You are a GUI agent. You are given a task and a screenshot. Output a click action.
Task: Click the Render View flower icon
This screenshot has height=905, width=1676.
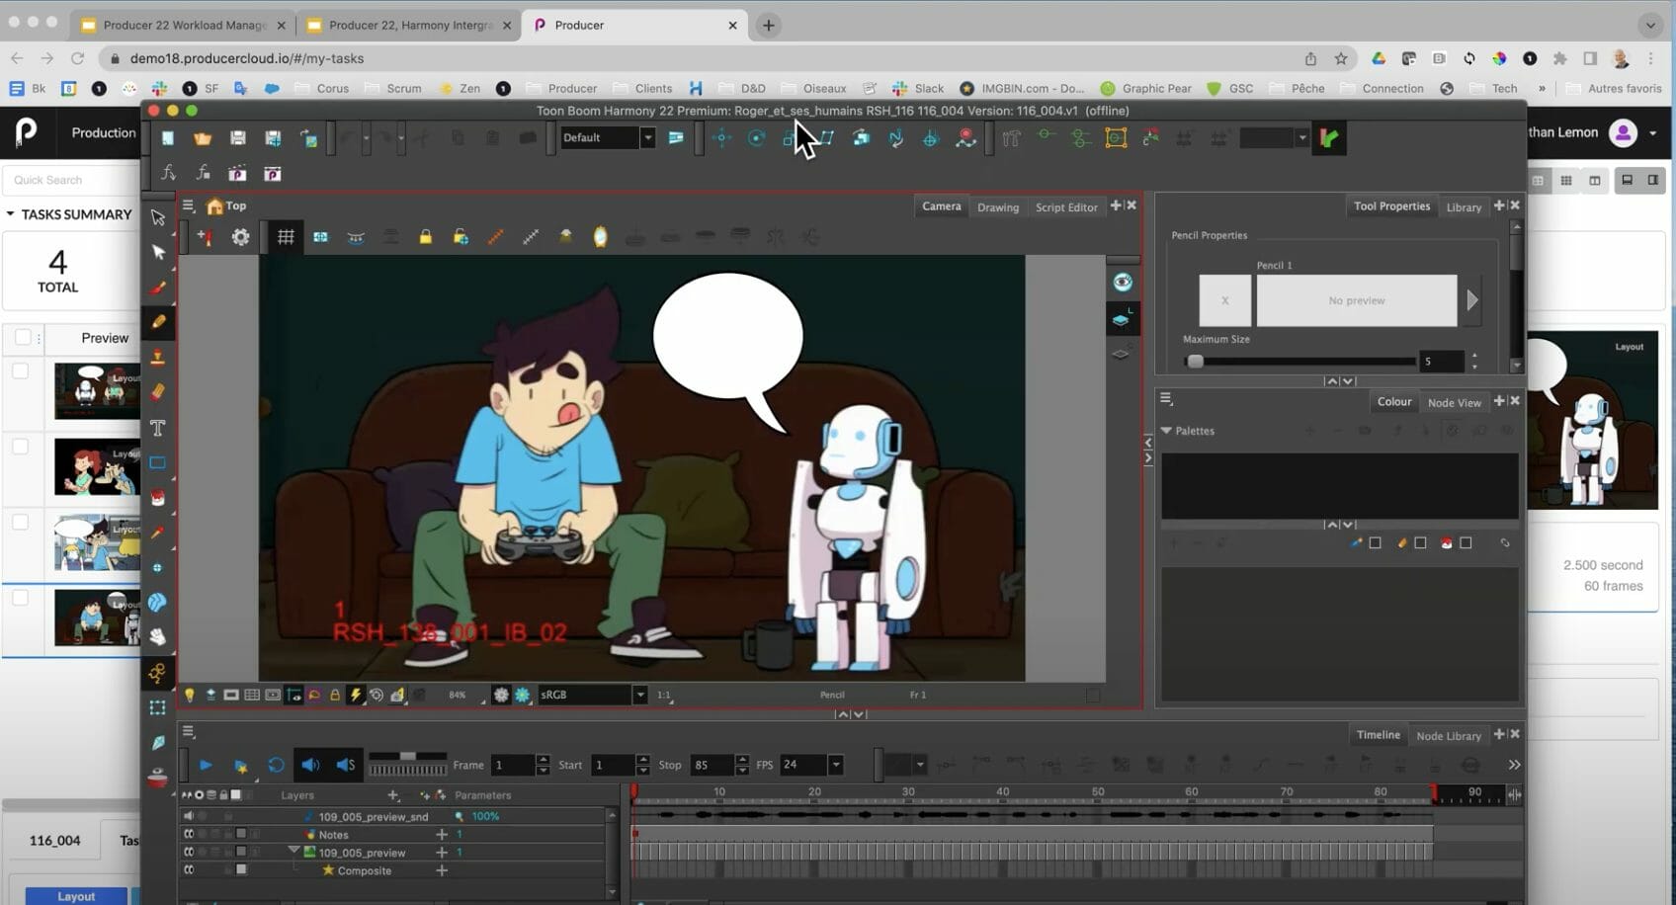522,696
